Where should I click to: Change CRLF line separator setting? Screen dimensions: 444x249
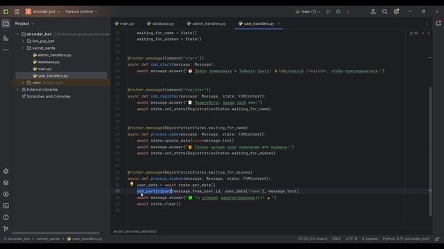[336, 239]
